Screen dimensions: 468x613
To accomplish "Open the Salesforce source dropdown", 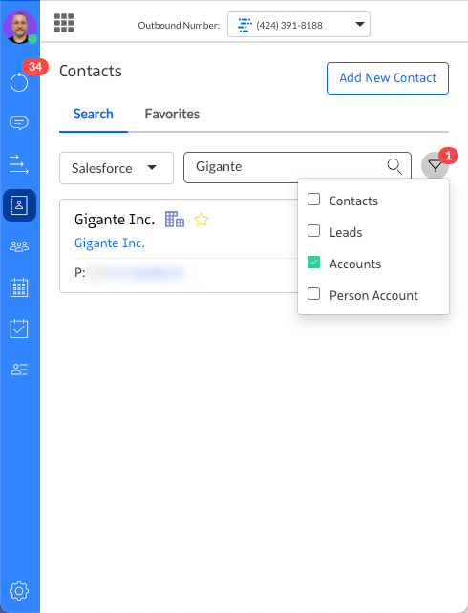I will [x=117, y=168].
